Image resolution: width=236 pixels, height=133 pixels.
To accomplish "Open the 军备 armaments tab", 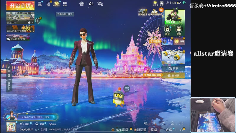I will (154, 130).
